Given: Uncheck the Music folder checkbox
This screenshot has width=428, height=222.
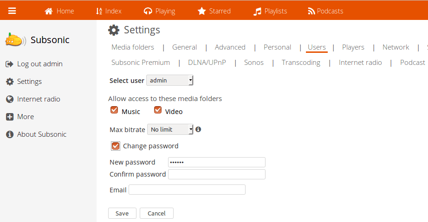Looking at the screenshot, I should [x=114, y=110].
